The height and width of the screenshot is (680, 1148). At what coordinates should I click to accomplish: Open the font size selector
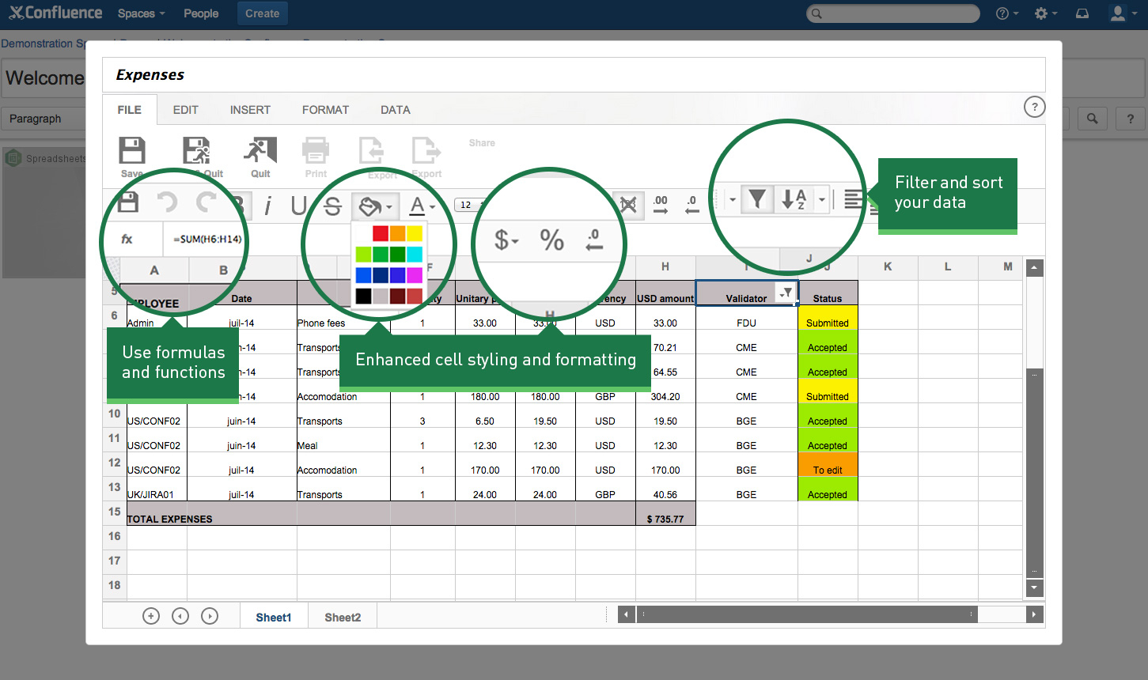point(469,203)
